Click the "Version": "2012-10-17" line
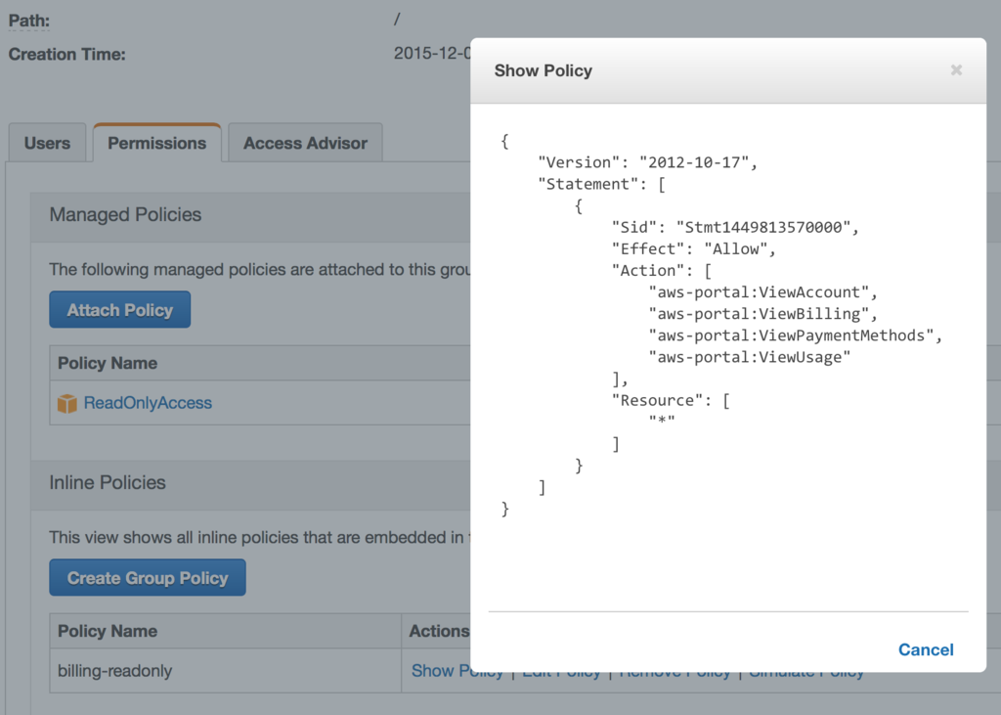 (x=647, y=162)
